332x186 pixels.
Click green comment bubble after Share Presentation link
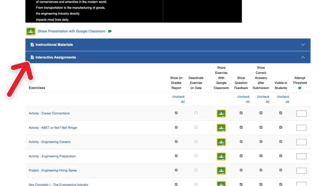pos(110,31)
